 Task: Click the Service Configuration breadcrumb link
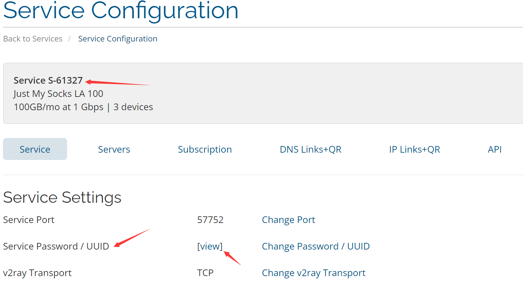(117, 39)
